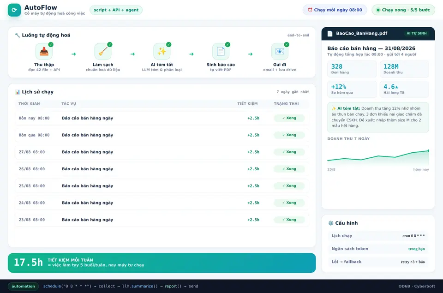Click the green status dot in Chạy xong pill
This screenshot has height=293, width=443.
click(x=378, y=10)
